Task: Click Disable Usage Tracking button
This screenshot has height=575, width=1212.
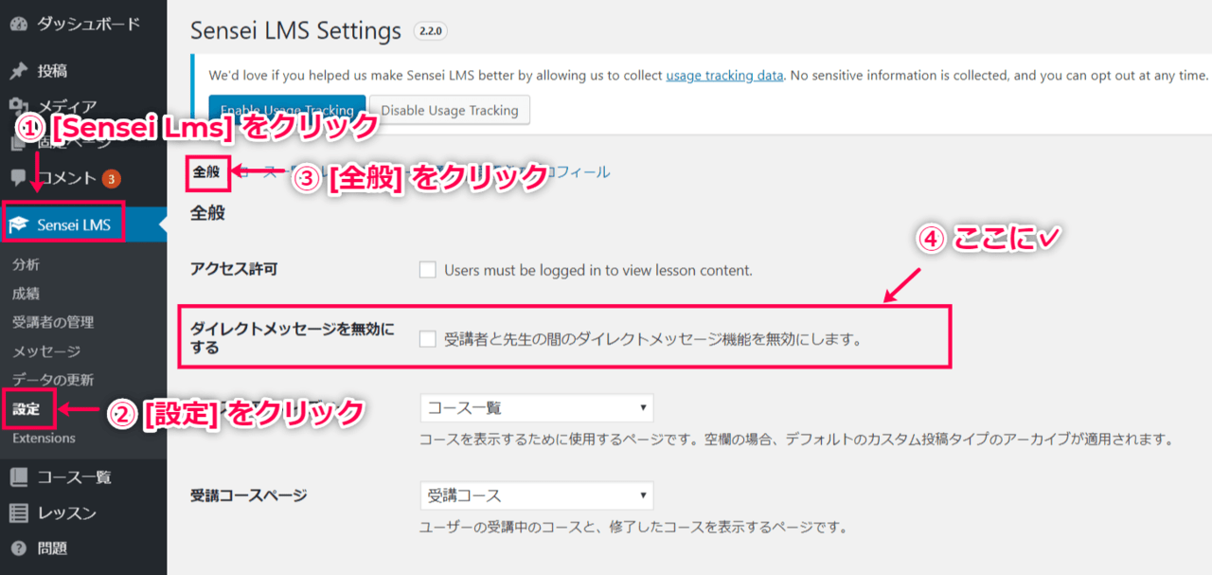Action: [450, 110]
